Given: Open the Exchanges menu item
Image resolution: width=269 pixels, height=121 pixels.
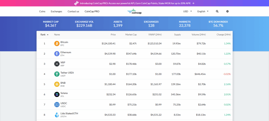Looking at the screenshot, I should coord(56,11).
